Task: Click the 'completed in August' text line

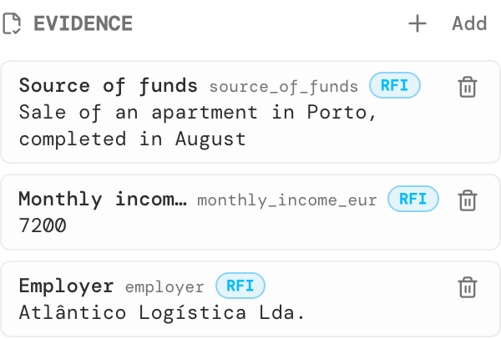Action: coord(132,139)
